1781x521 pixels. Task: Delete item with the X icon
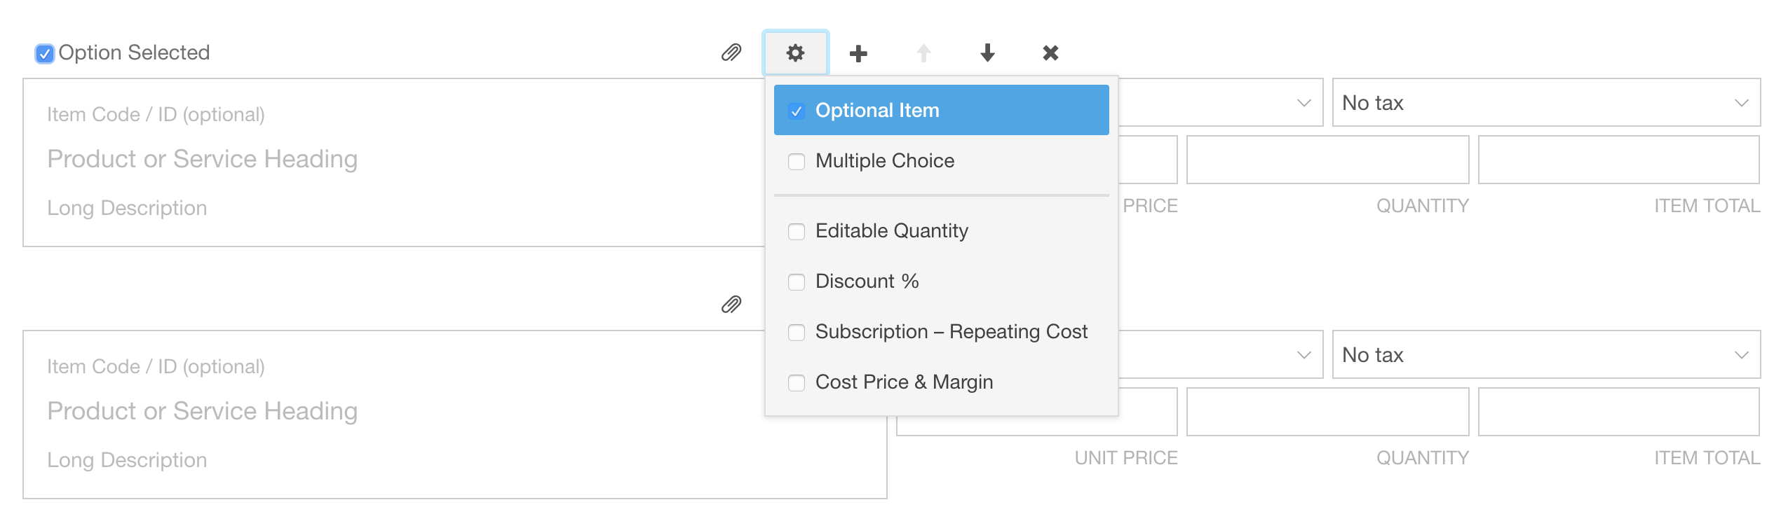pos(1050,53)
